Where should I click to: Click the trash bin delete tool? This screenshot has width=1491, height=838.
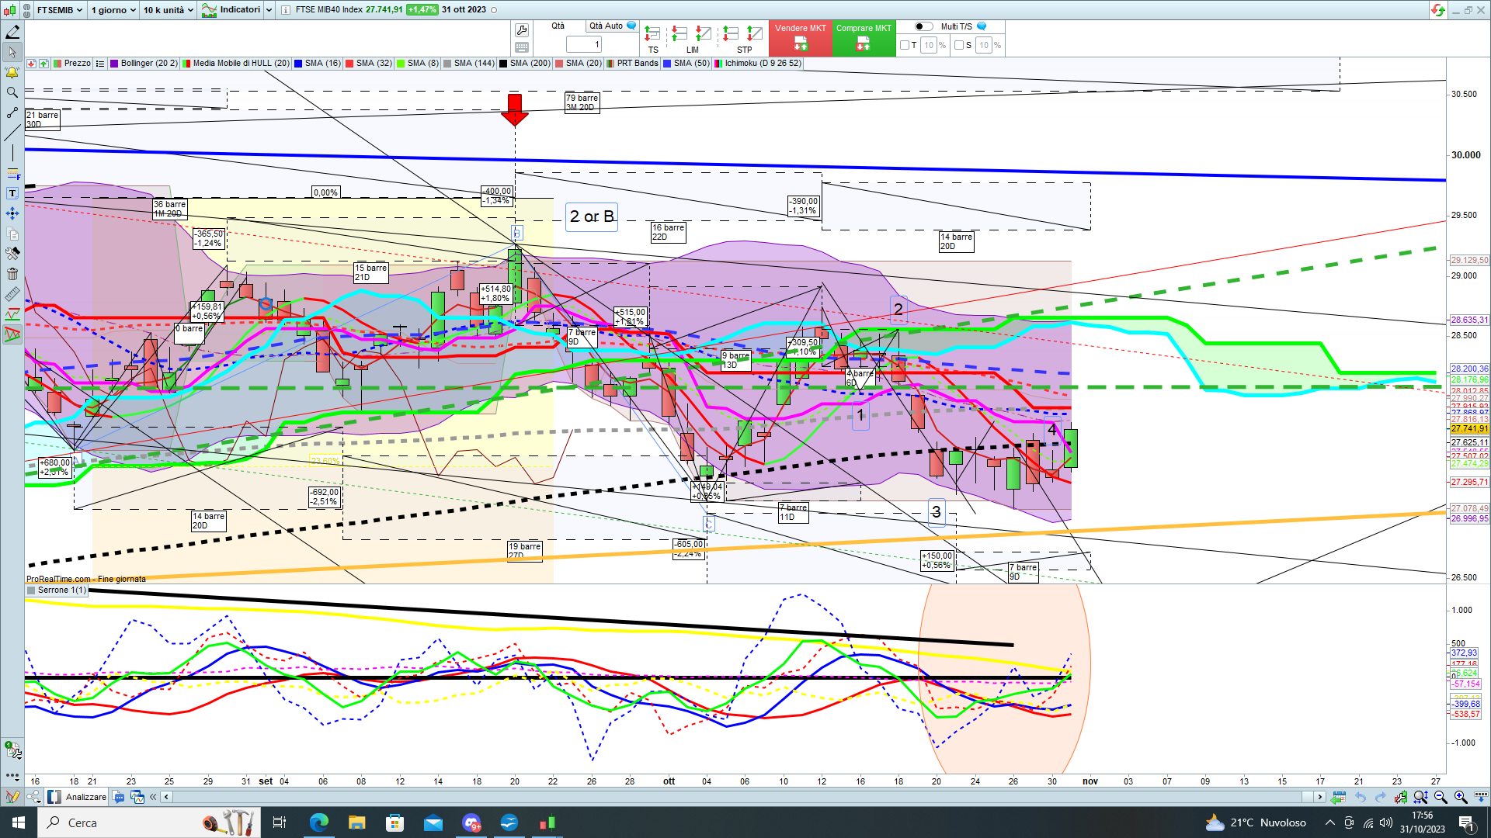tap(12, 274)
